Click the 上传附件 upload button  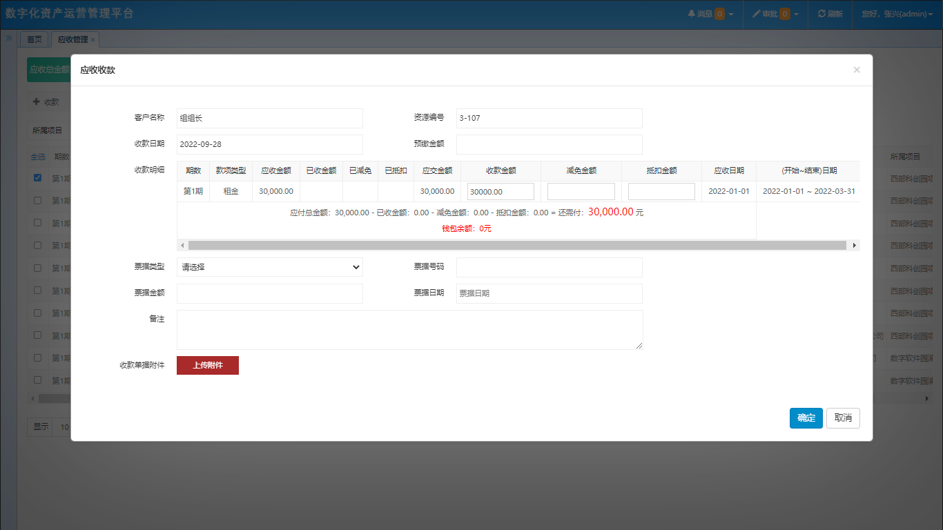pyautogui.click(x=208, y=365)
